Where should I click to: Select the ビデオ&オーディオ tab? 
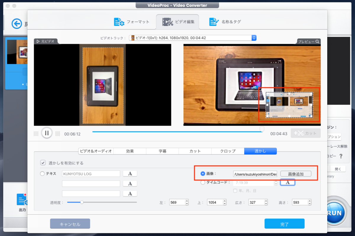96,151
